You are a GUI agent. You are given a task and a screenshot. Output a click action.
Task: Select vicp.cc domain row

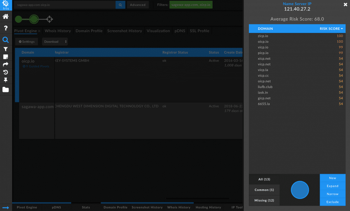pos(297,76)
